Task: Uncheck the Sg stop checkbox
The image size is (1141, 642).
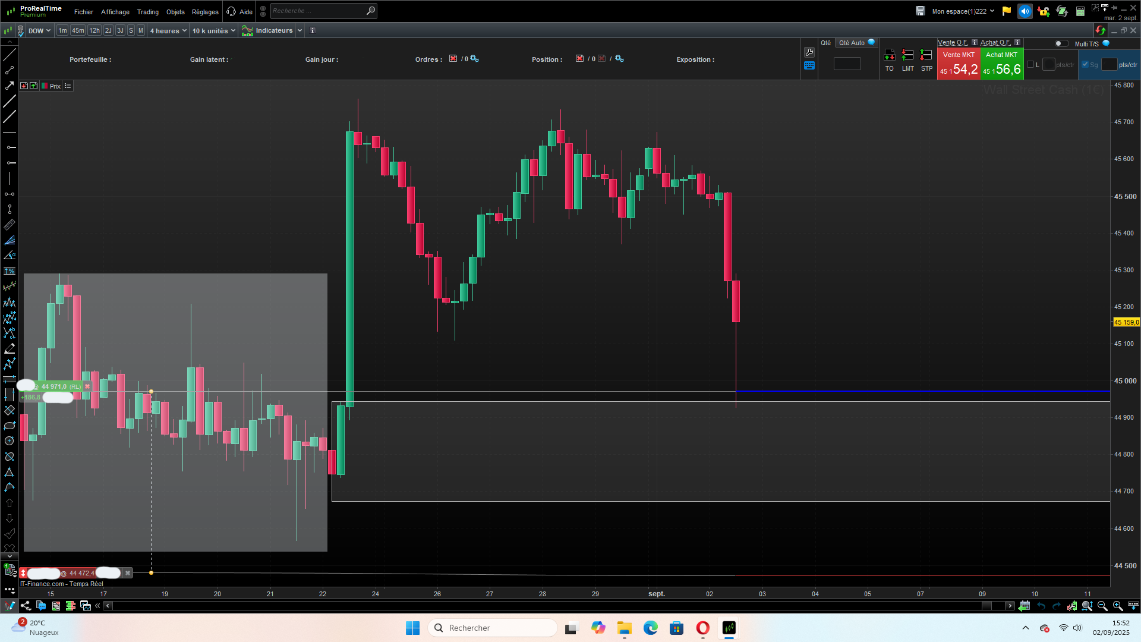Action: pos(1085,64)
